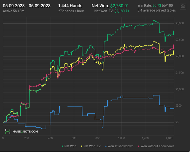
Task: Click the 200 x-axis label
Action: point(27,138)
